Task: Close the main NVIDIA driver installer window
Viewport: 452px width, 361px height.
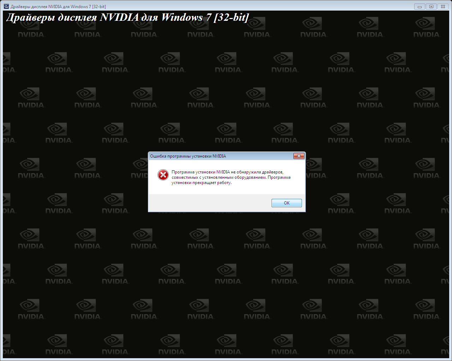Action: click(443, 6)
